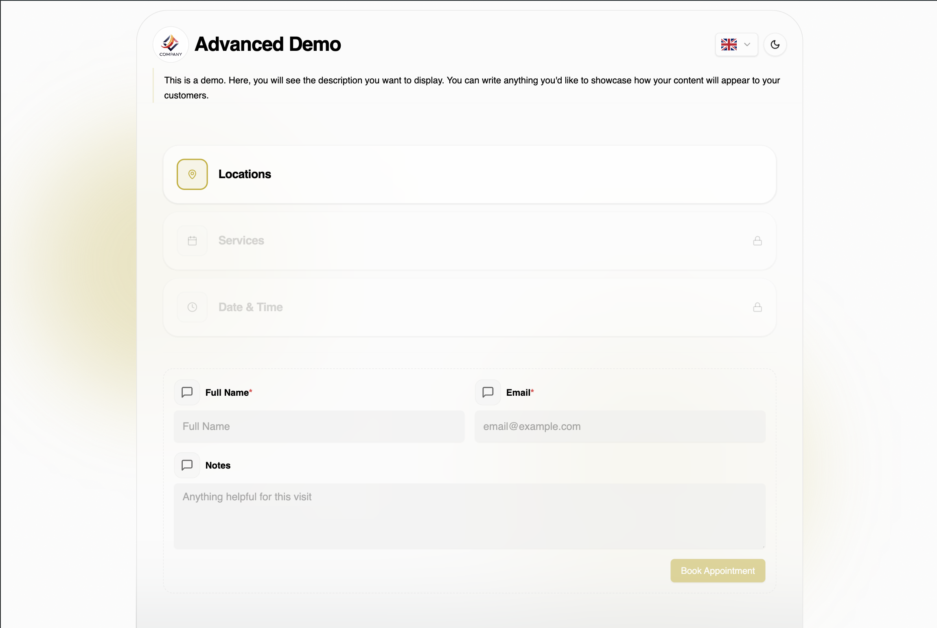Image resolution: width=937 pixels, height=628 pixels.
Task: Focus the Full Name input field
Action: pos(319,426)
